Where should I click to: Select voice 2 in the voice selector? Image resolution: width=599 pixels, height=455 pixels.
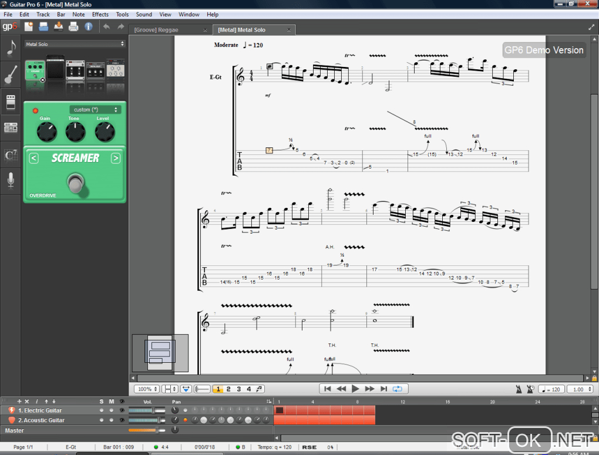[228, 389]
